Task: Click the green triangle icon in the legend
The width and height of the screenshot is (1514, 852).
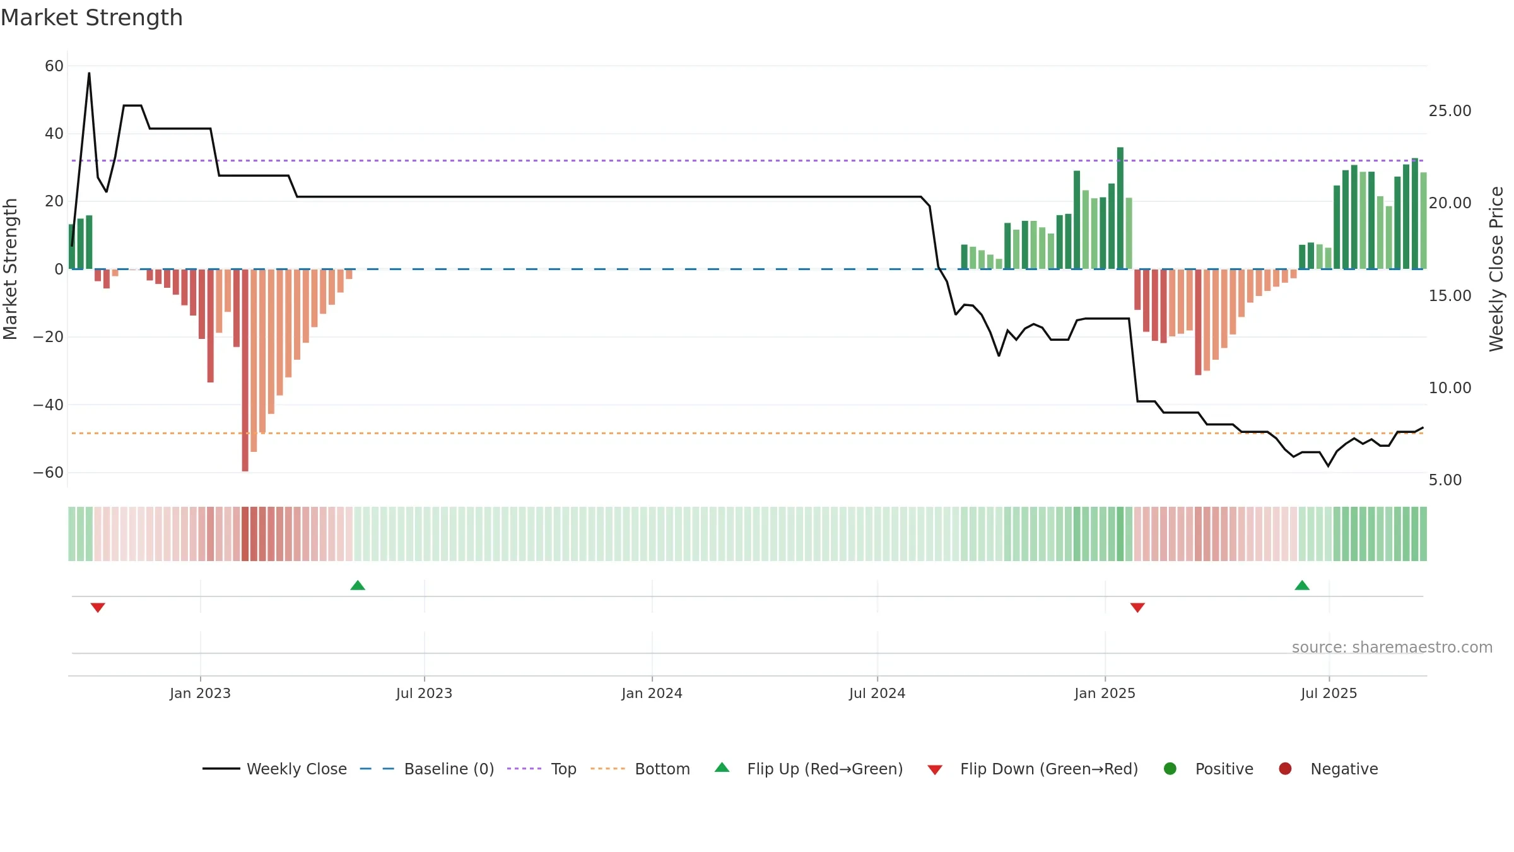Action: click(722, 767)
